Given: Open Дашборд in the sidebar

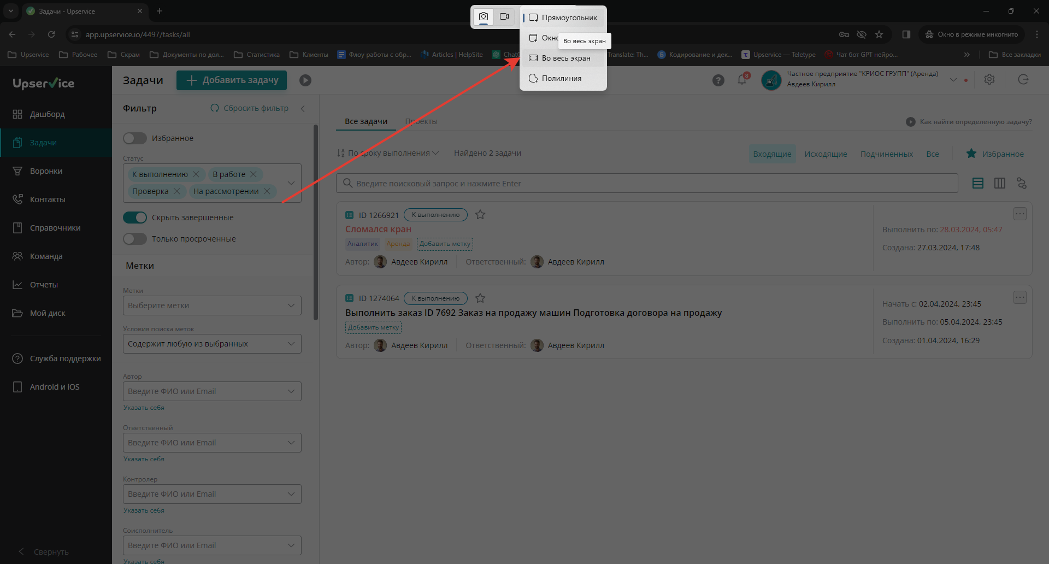Looking at the screenshot, I should click(56, 114).
